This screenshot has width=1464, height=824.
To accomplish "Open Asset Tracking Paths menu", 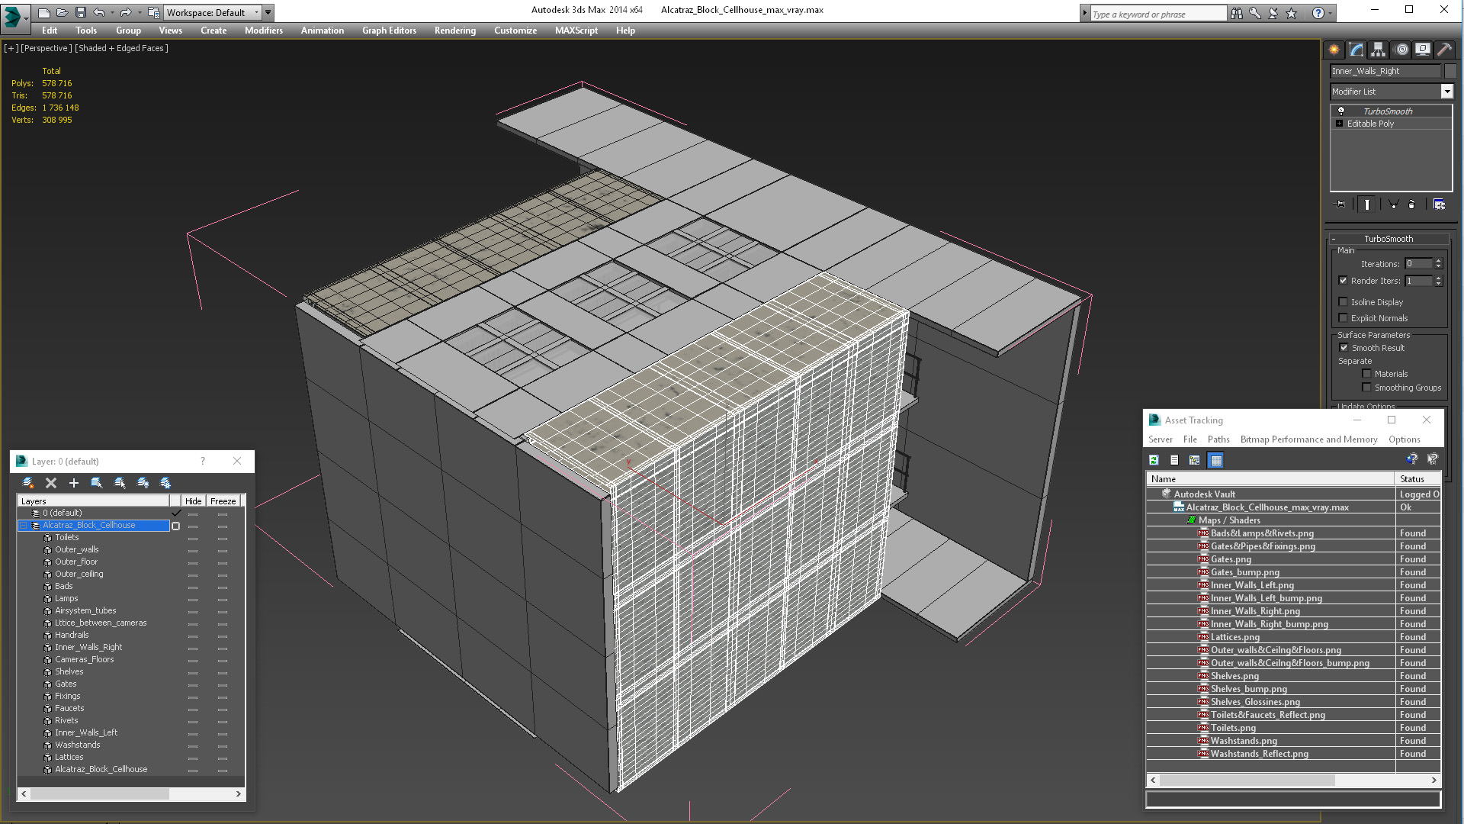I will click(1218, 439).
